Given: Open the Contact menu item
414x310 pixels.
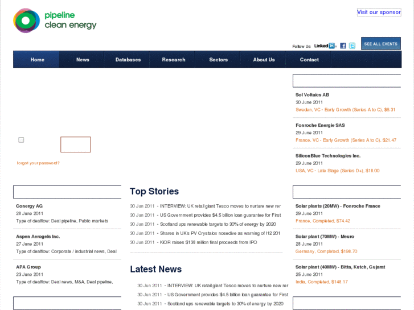Looking at the screenshot, I should pyautogui.click(x=309, y=60).
